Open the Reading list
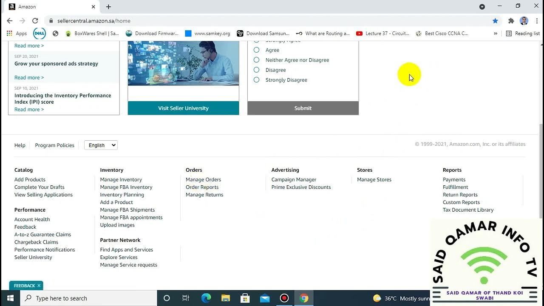The height and width of the screenshot is (306, 544). (x=523, y=33)
